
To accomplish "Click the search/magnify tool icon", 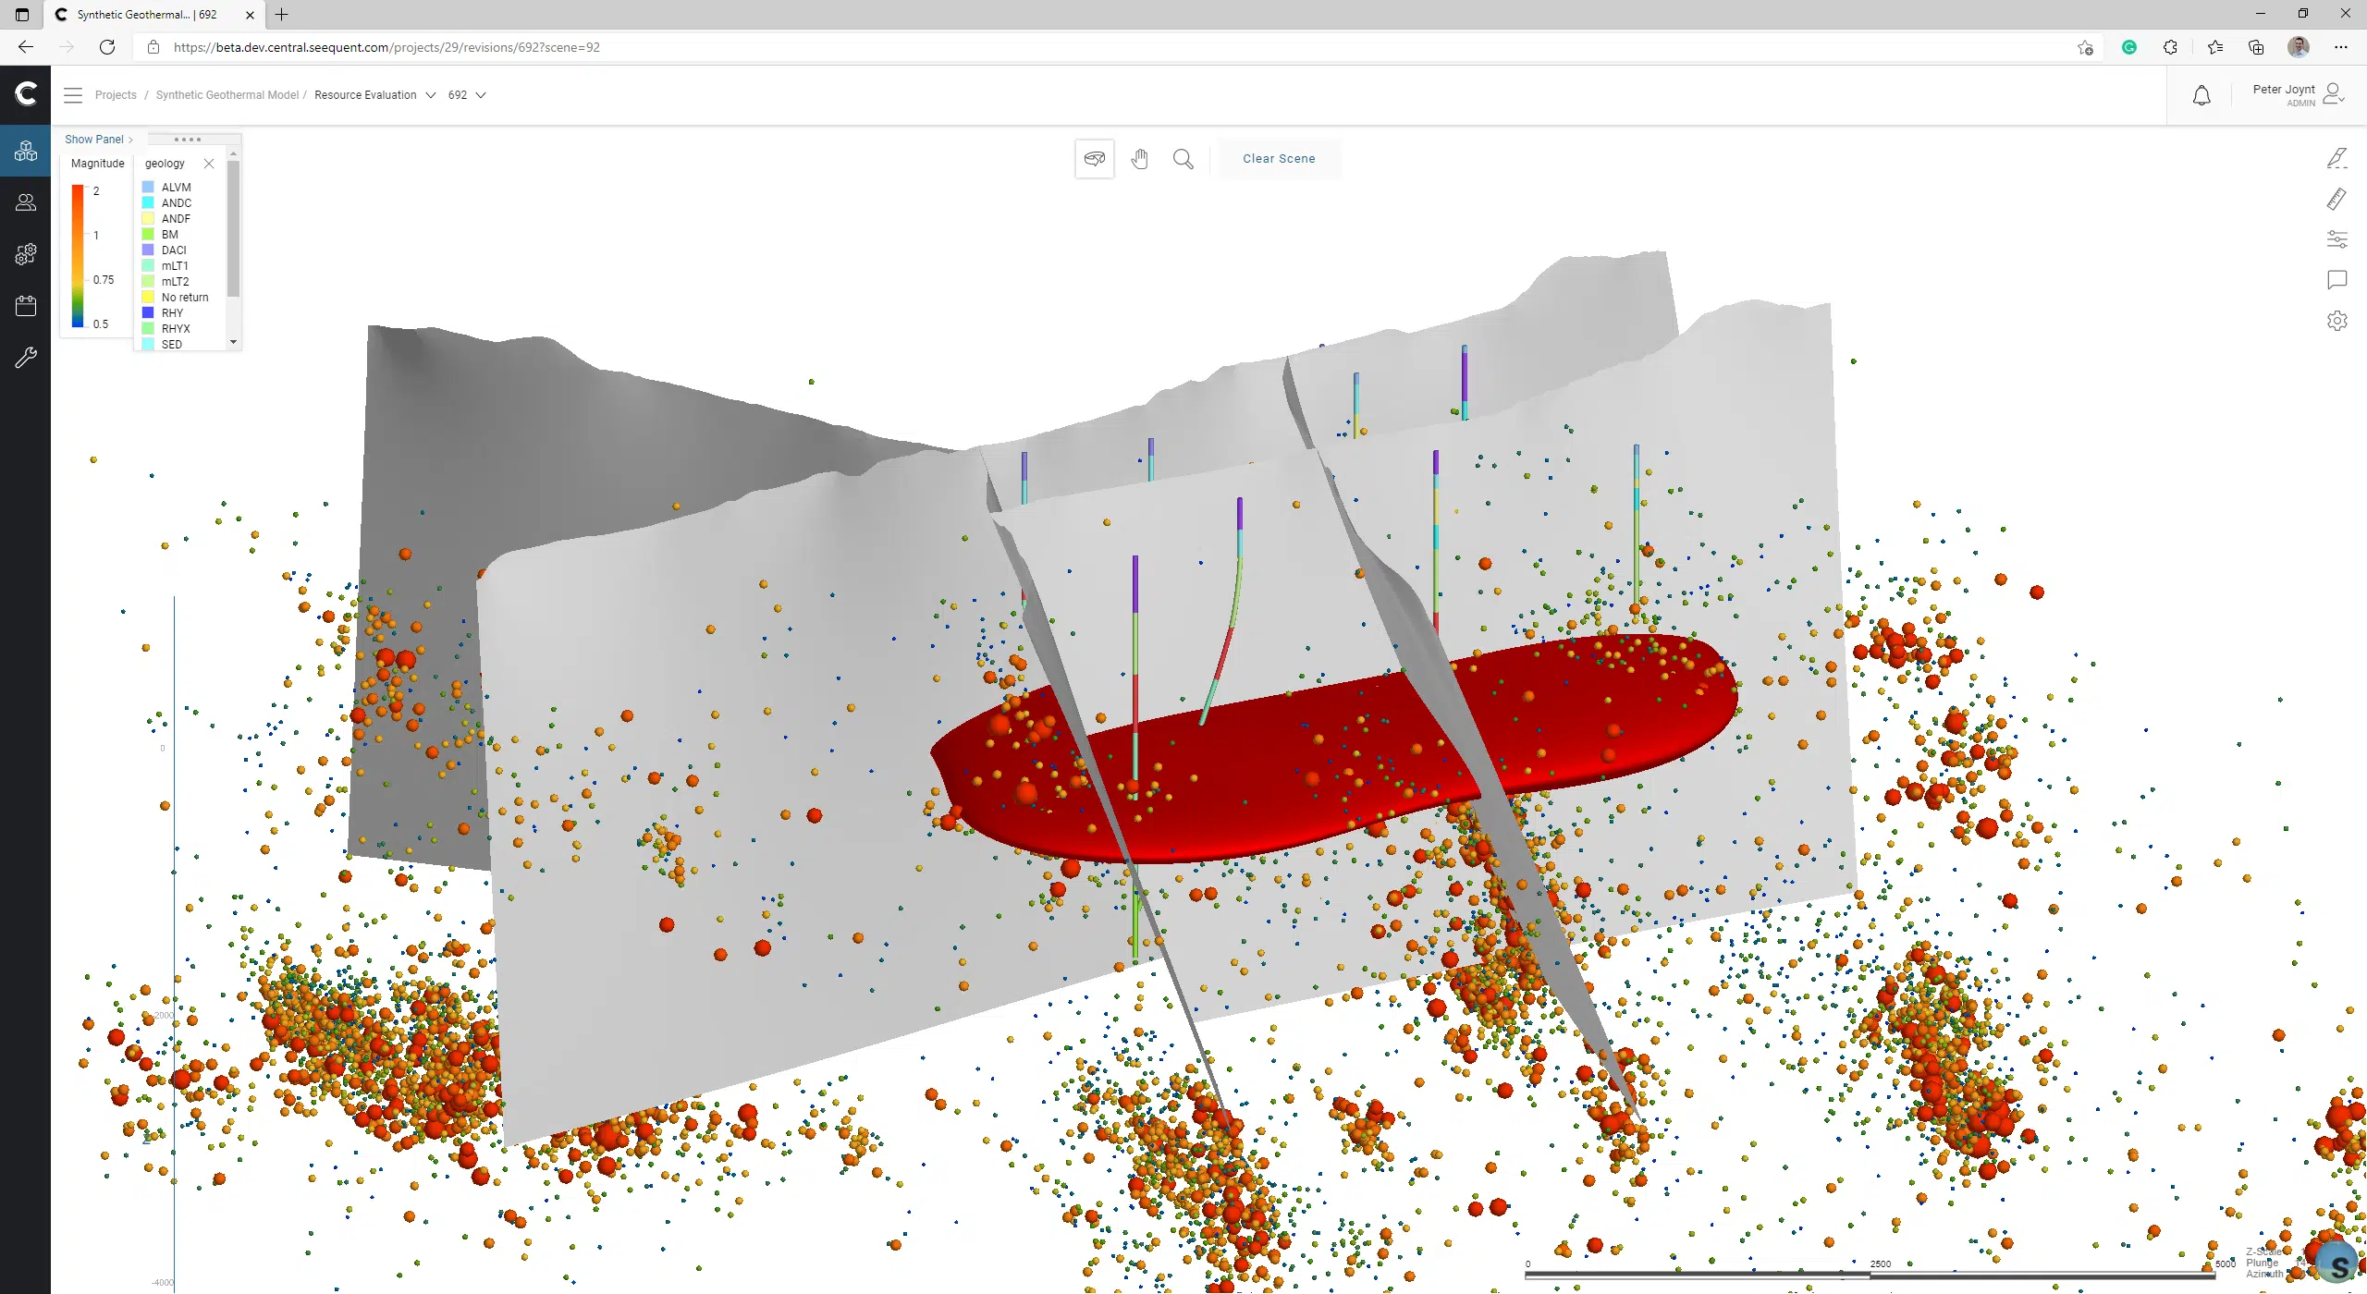I will (1183, 158).
